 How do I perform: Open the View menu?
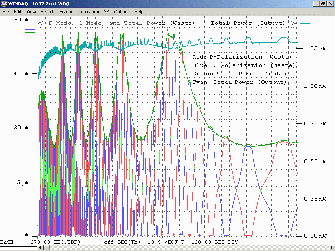point(31,12)
